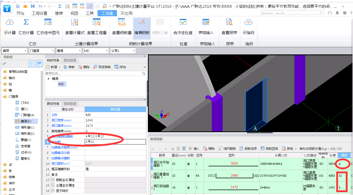Expand the 梁 folder in navigation tree
353x195 pixels.
point(5,165)
